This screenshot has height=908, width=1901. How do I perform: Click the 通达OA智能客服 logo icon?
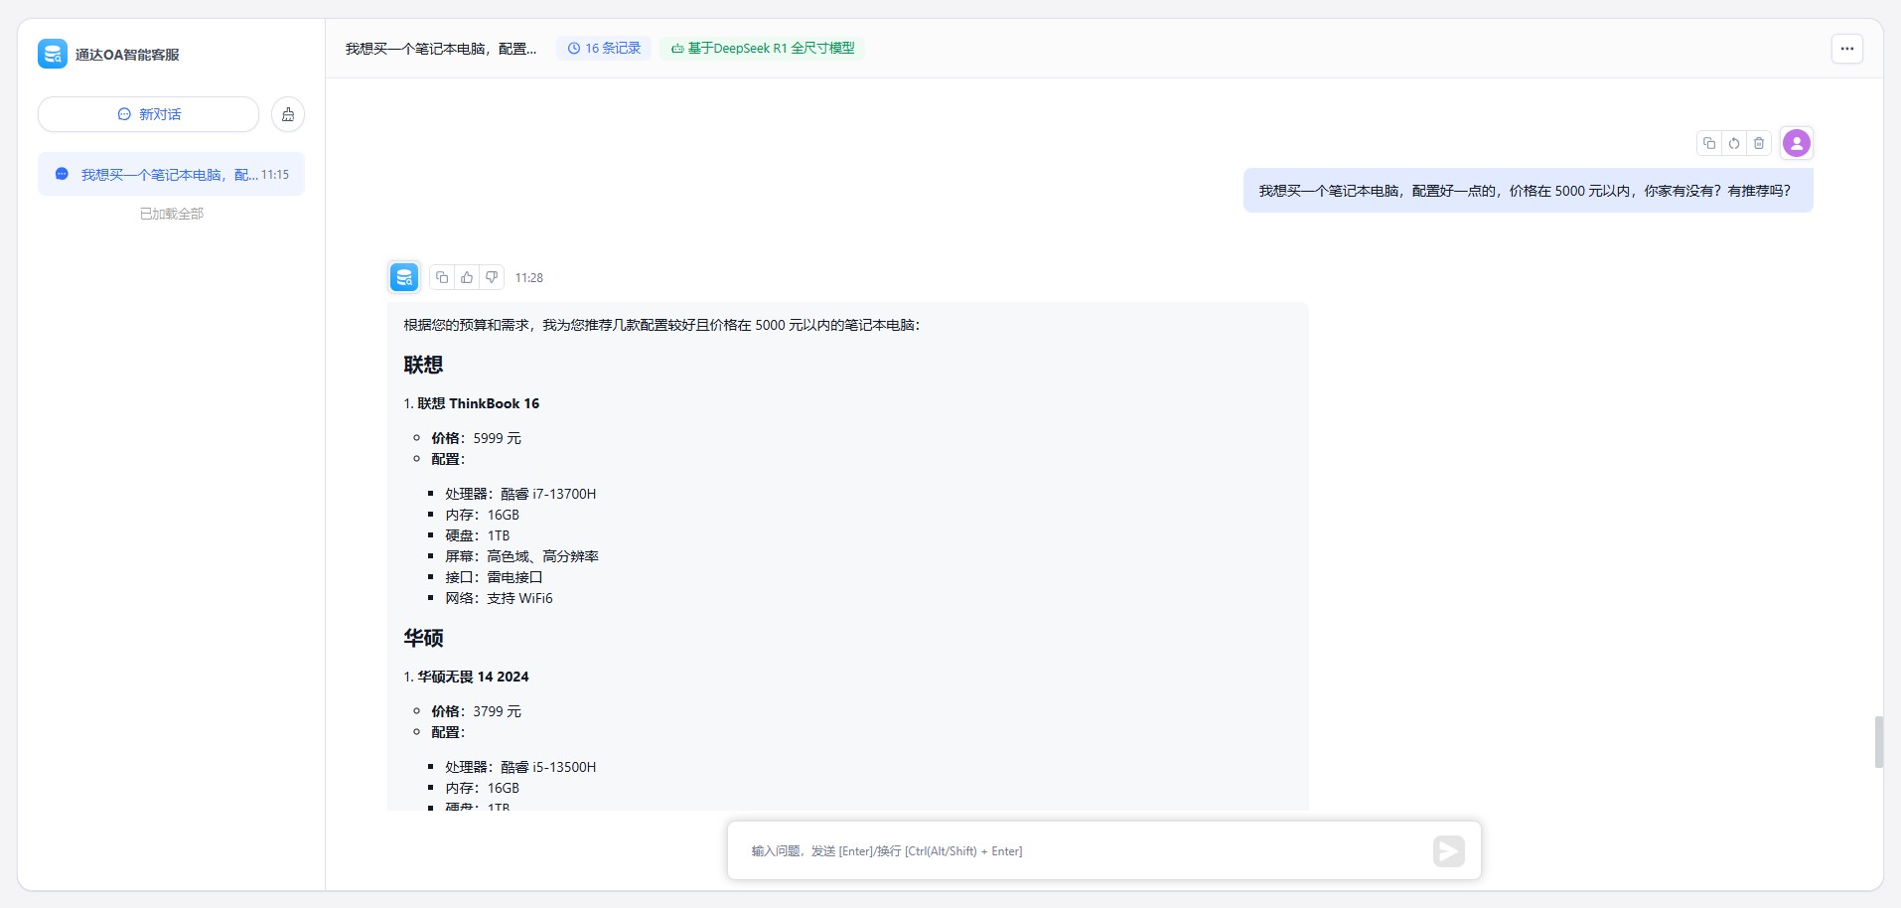coord(53,54)
